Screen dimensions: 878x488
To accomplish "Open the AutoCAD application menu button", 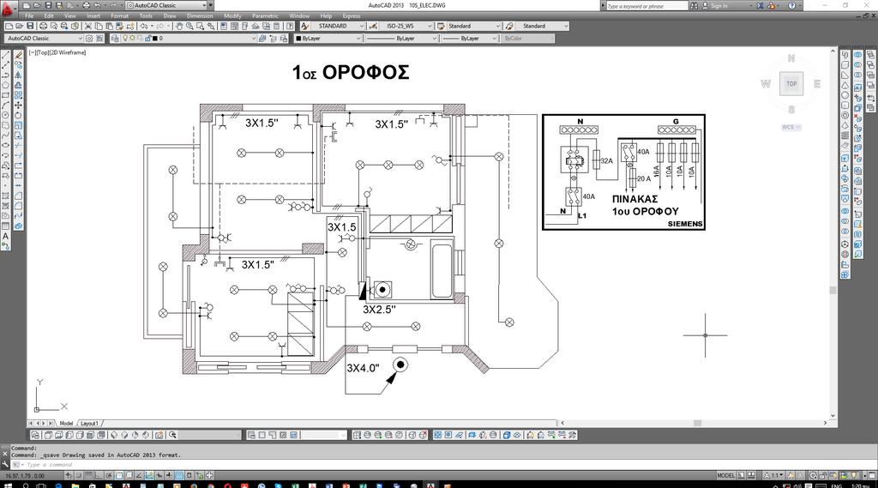I will (x=8, y=9).
